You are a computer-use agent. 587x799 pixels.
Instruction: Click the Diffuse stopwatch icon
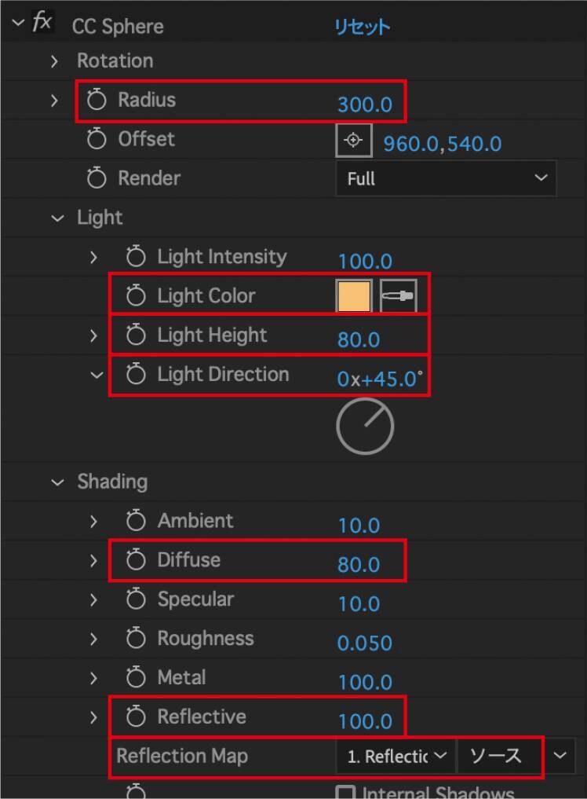pyautogui.click(x=136, y=560)
